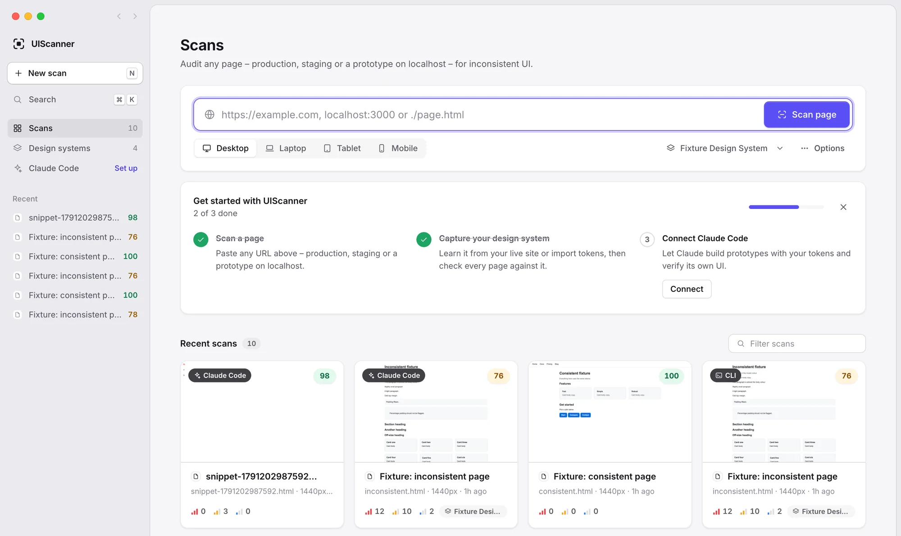
Task: Open the Options menu
Action: (x=822, y=148)
